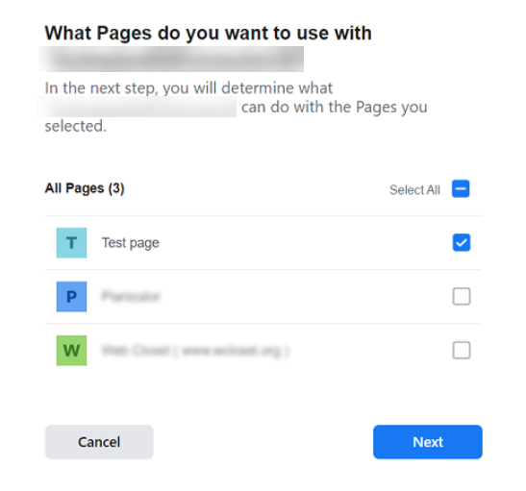Viewport: 526px width, 491px height.
Task: Click the blue P page avatar
Action: pyautogui.click(x=71, y=297)
